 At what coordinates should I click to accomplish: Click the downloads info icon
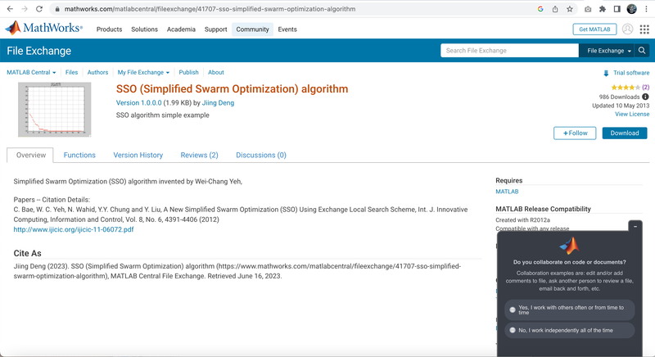(645, 97)
